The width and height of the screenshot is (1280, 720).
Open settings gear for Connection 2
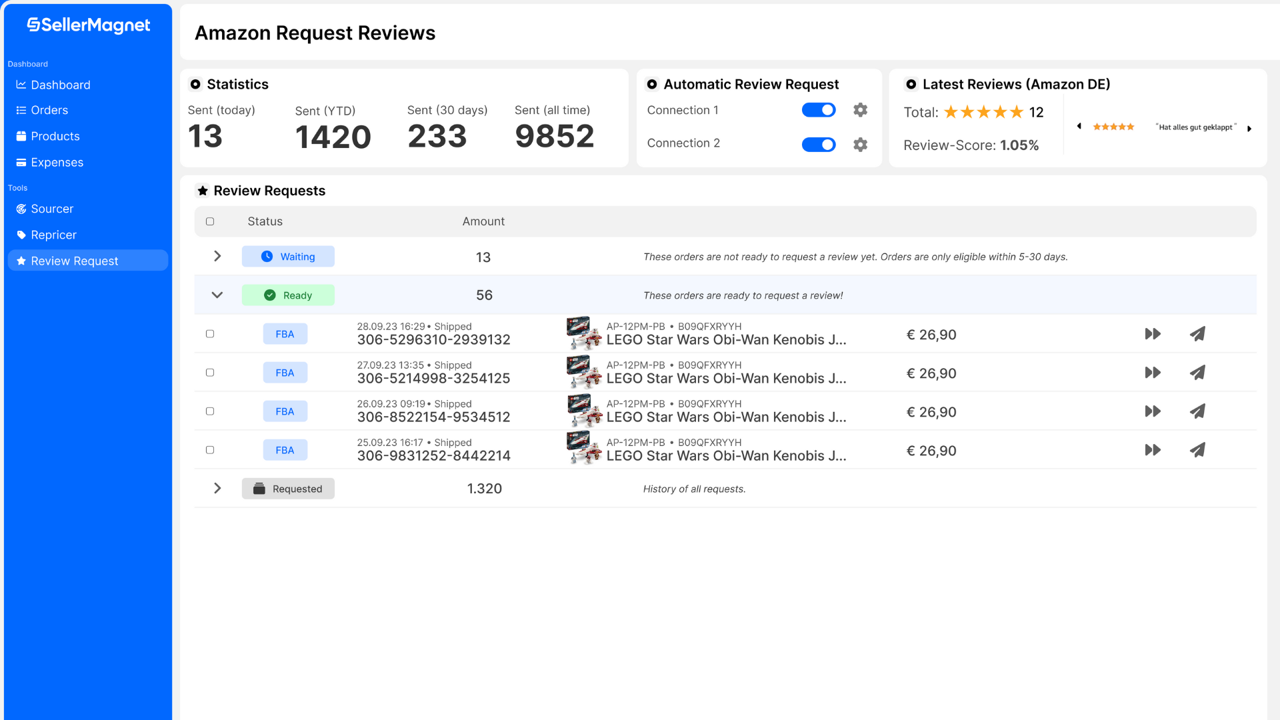pyautogui.click(x=860, y=145)
